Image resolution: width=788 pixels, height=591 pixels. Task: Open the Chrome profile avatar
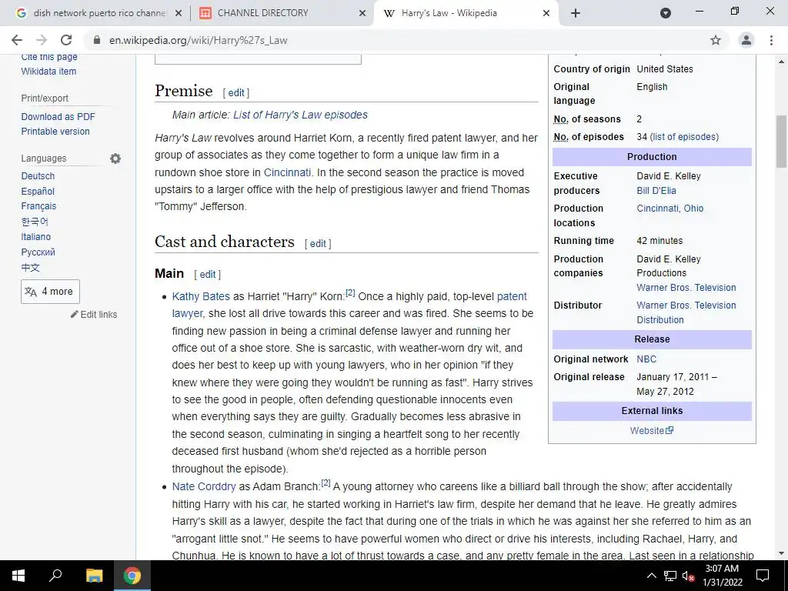(x=746, y=40)
